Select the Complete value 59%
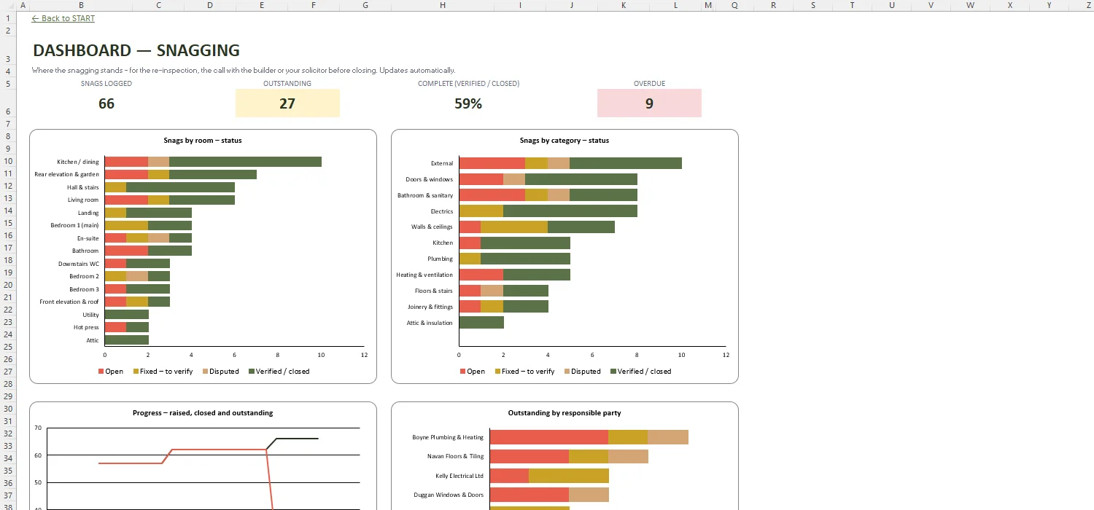Screen dimensions: 1094x510 click(x=468, y=103)
